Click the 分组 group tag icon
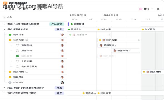 34,9
